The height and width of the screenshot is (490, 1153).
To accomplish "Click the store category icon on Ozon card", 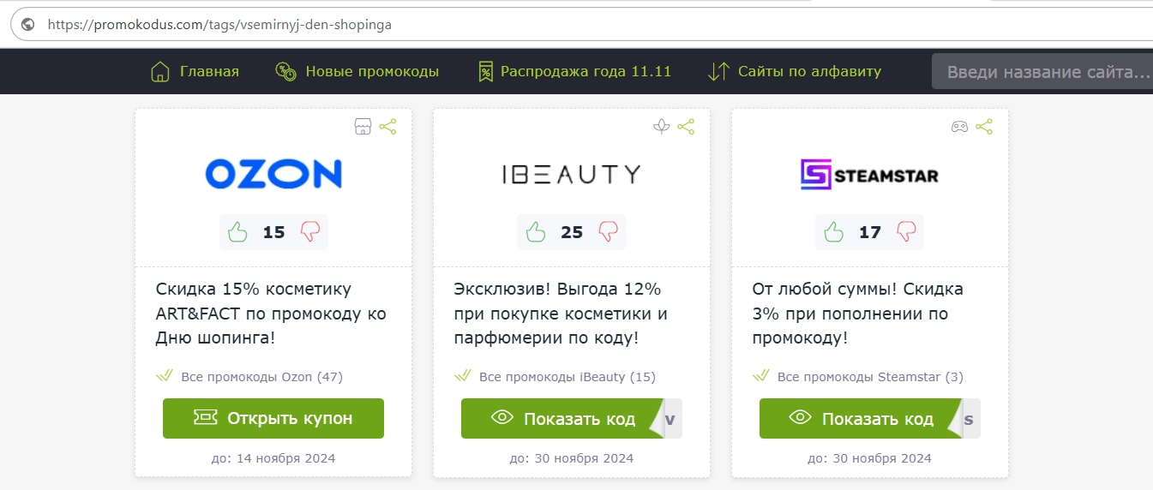I will click(363, 127).
